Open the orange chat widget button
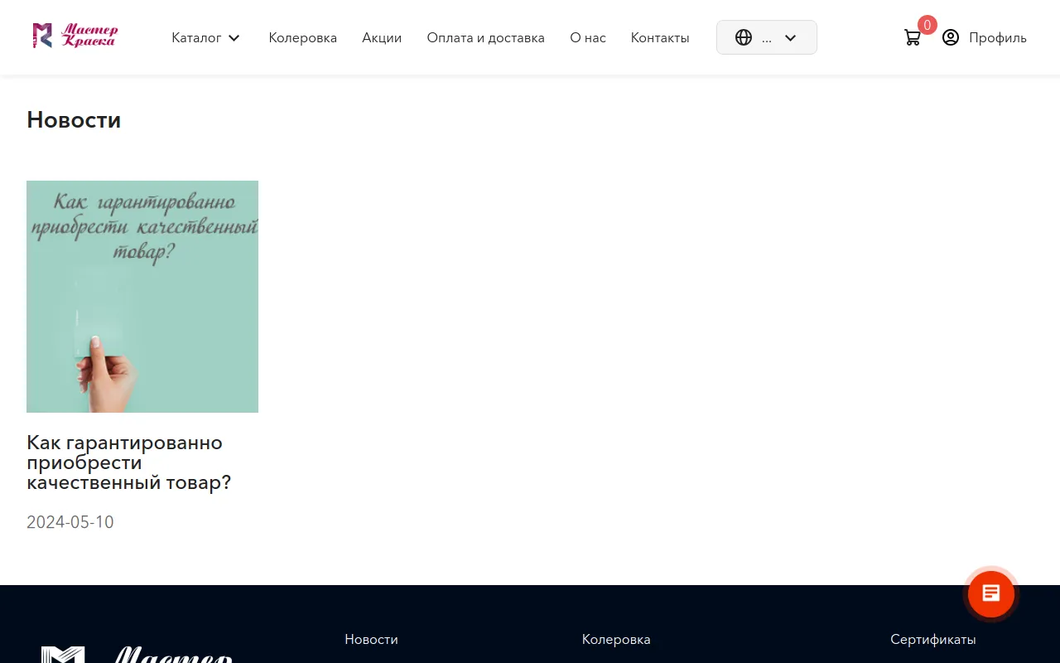 tap(991, 593)
